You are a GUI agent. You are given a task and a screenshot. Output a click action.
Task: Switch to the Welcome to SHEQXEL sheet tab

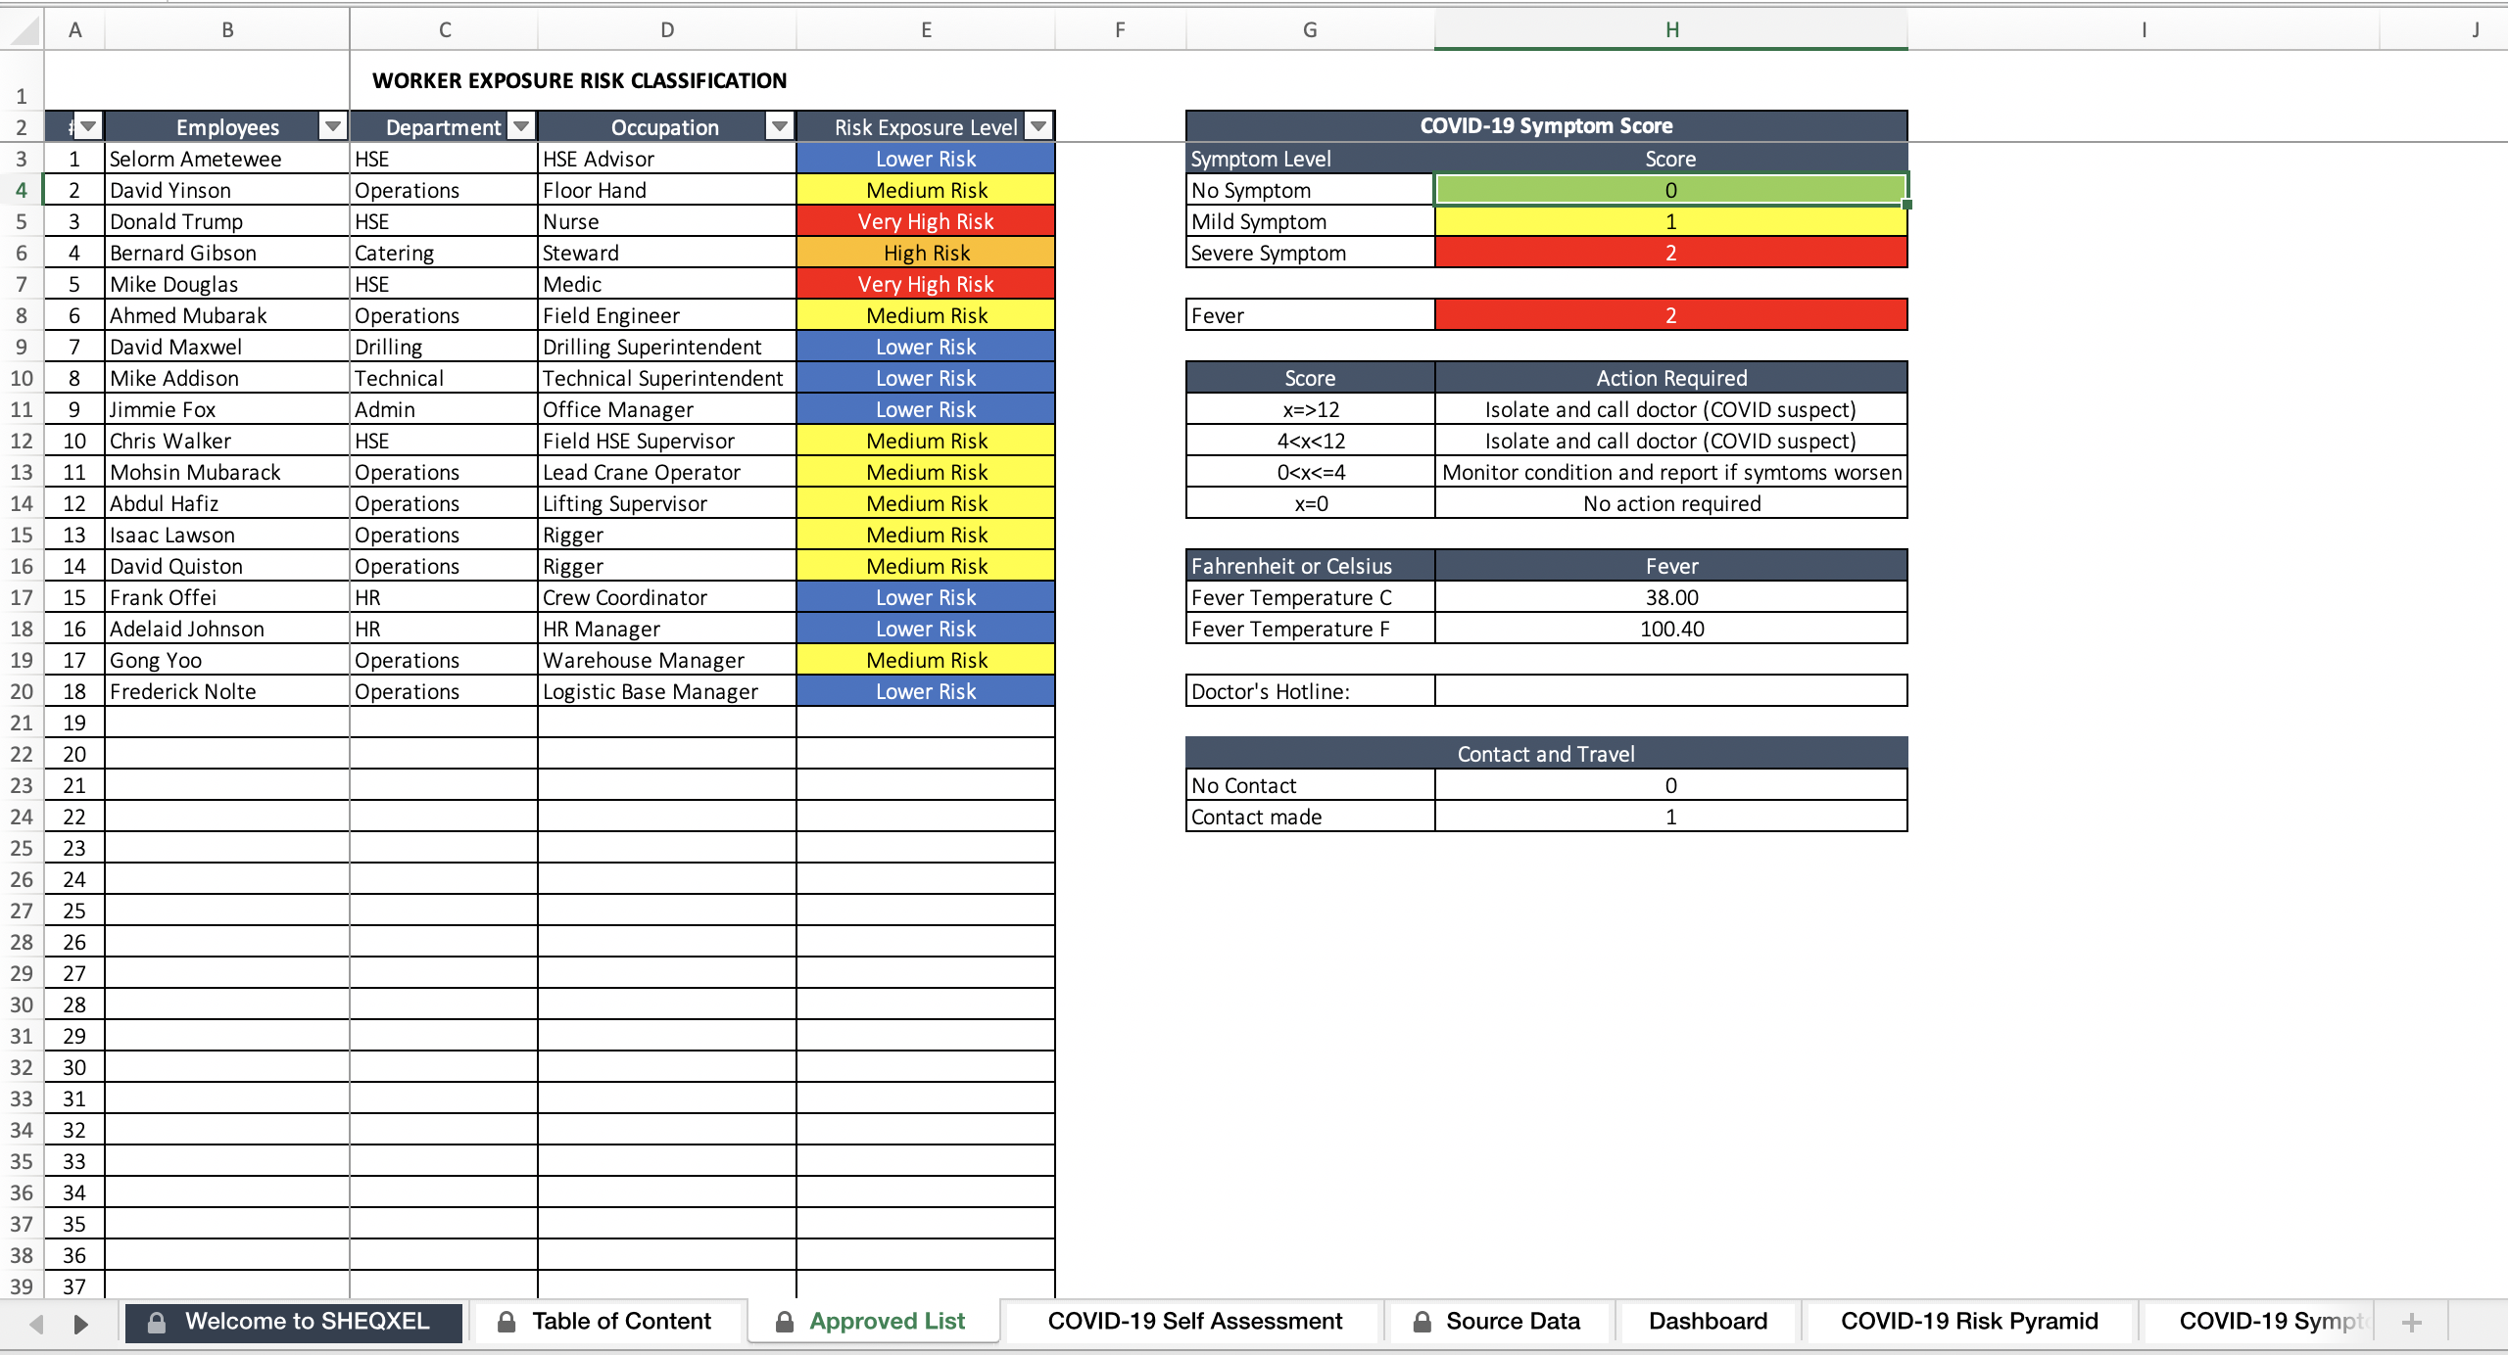(294, 1322)
